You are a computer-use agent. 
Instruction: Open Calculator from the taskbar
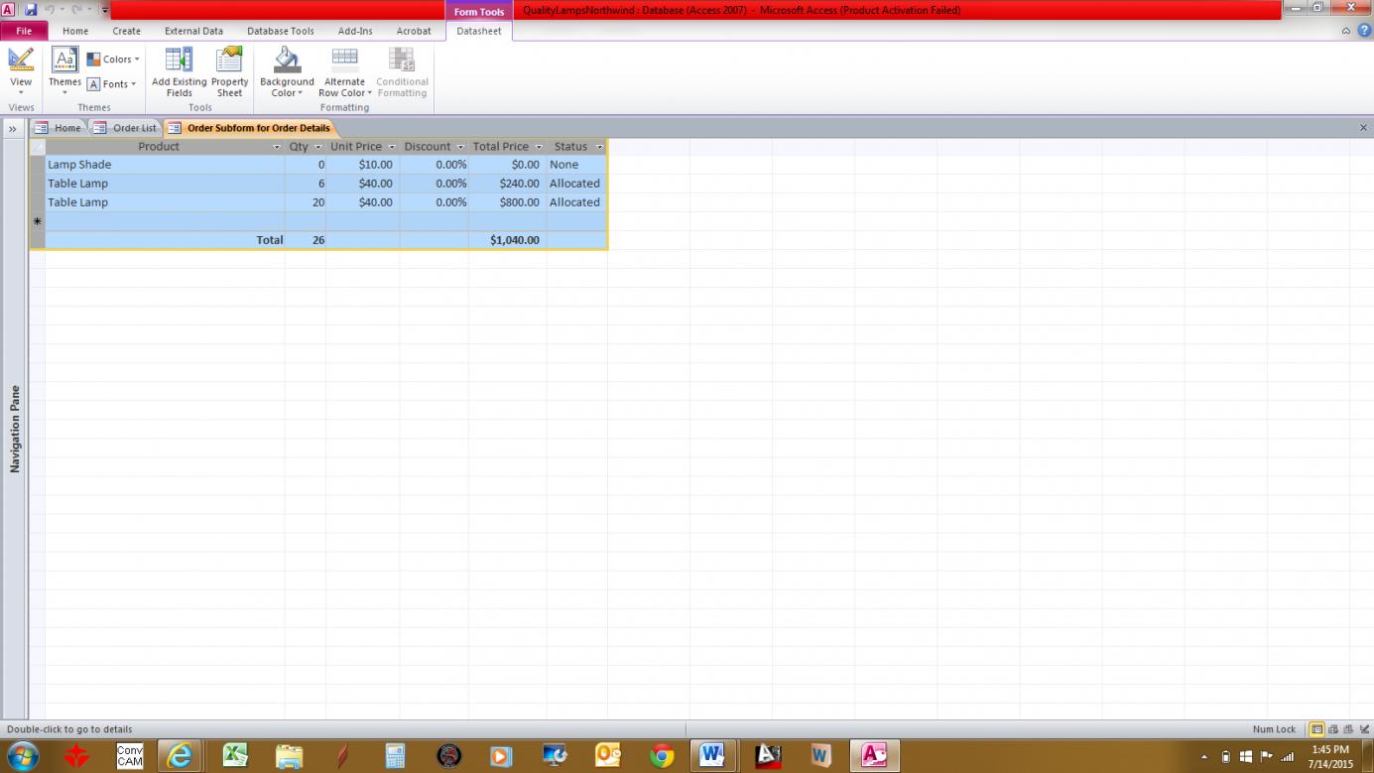(x=395, y=756)
